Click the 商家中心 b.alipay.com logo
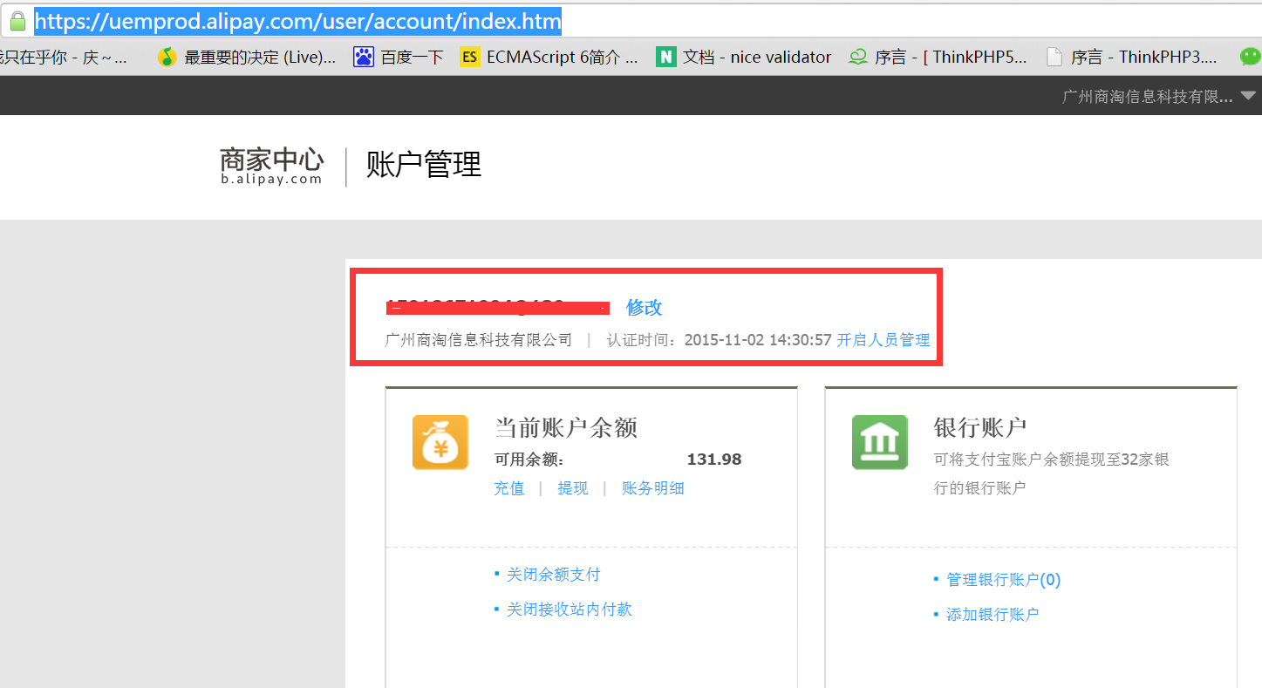The width and height of the screenshot is (1262, 688). pyautogui.click(x=271, y=166)
